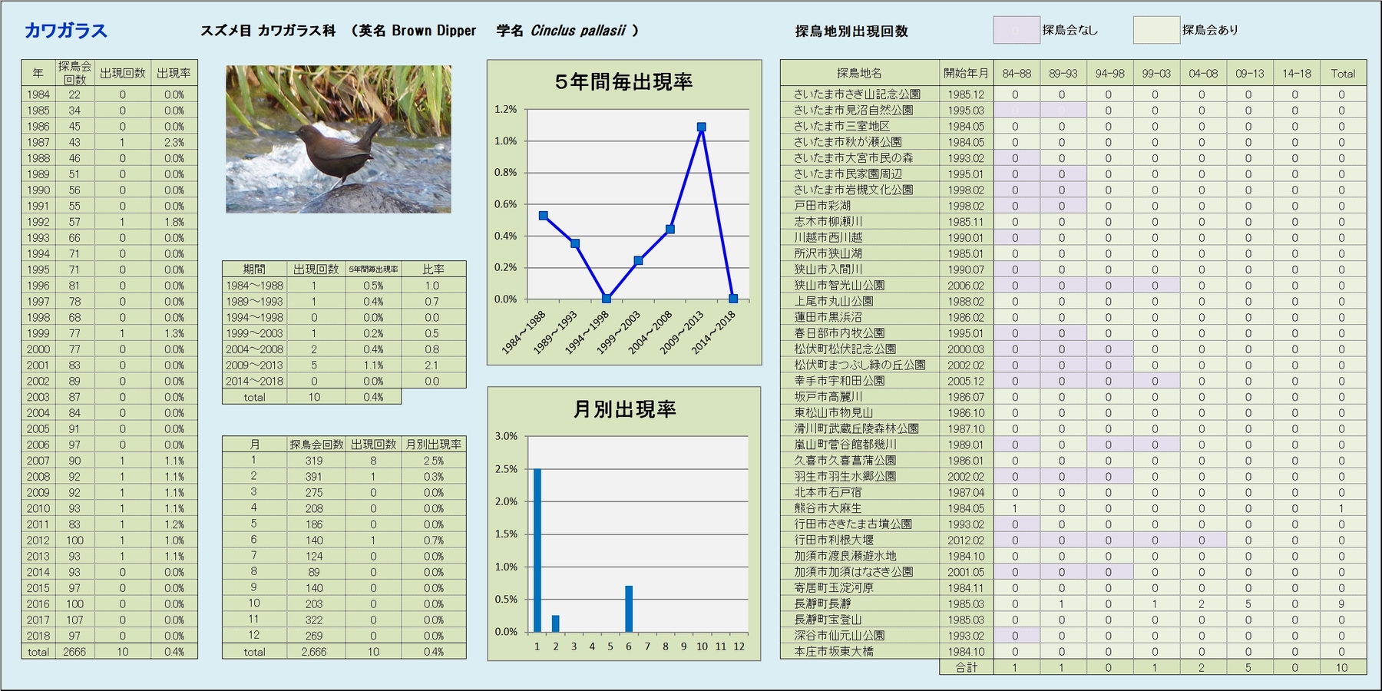Screen dimensions: 1382x691
Task: Select the year 2012 cell
Action: tap(38, 541)
